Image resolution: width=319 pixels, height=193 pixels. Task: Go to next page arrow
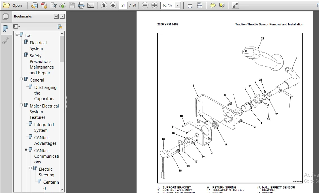pyautogui.click(x=113, y=5)
